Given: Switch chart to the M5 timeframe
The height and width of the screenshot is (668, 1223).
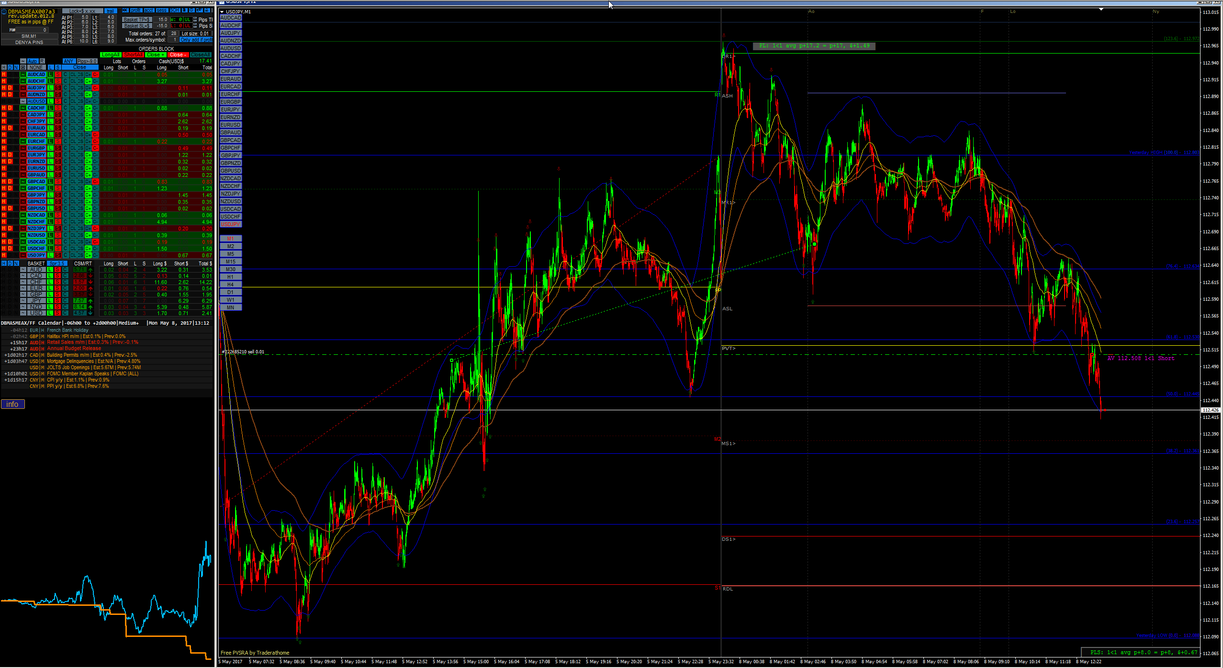Looking at the screenshot, I should pos(231,254).
